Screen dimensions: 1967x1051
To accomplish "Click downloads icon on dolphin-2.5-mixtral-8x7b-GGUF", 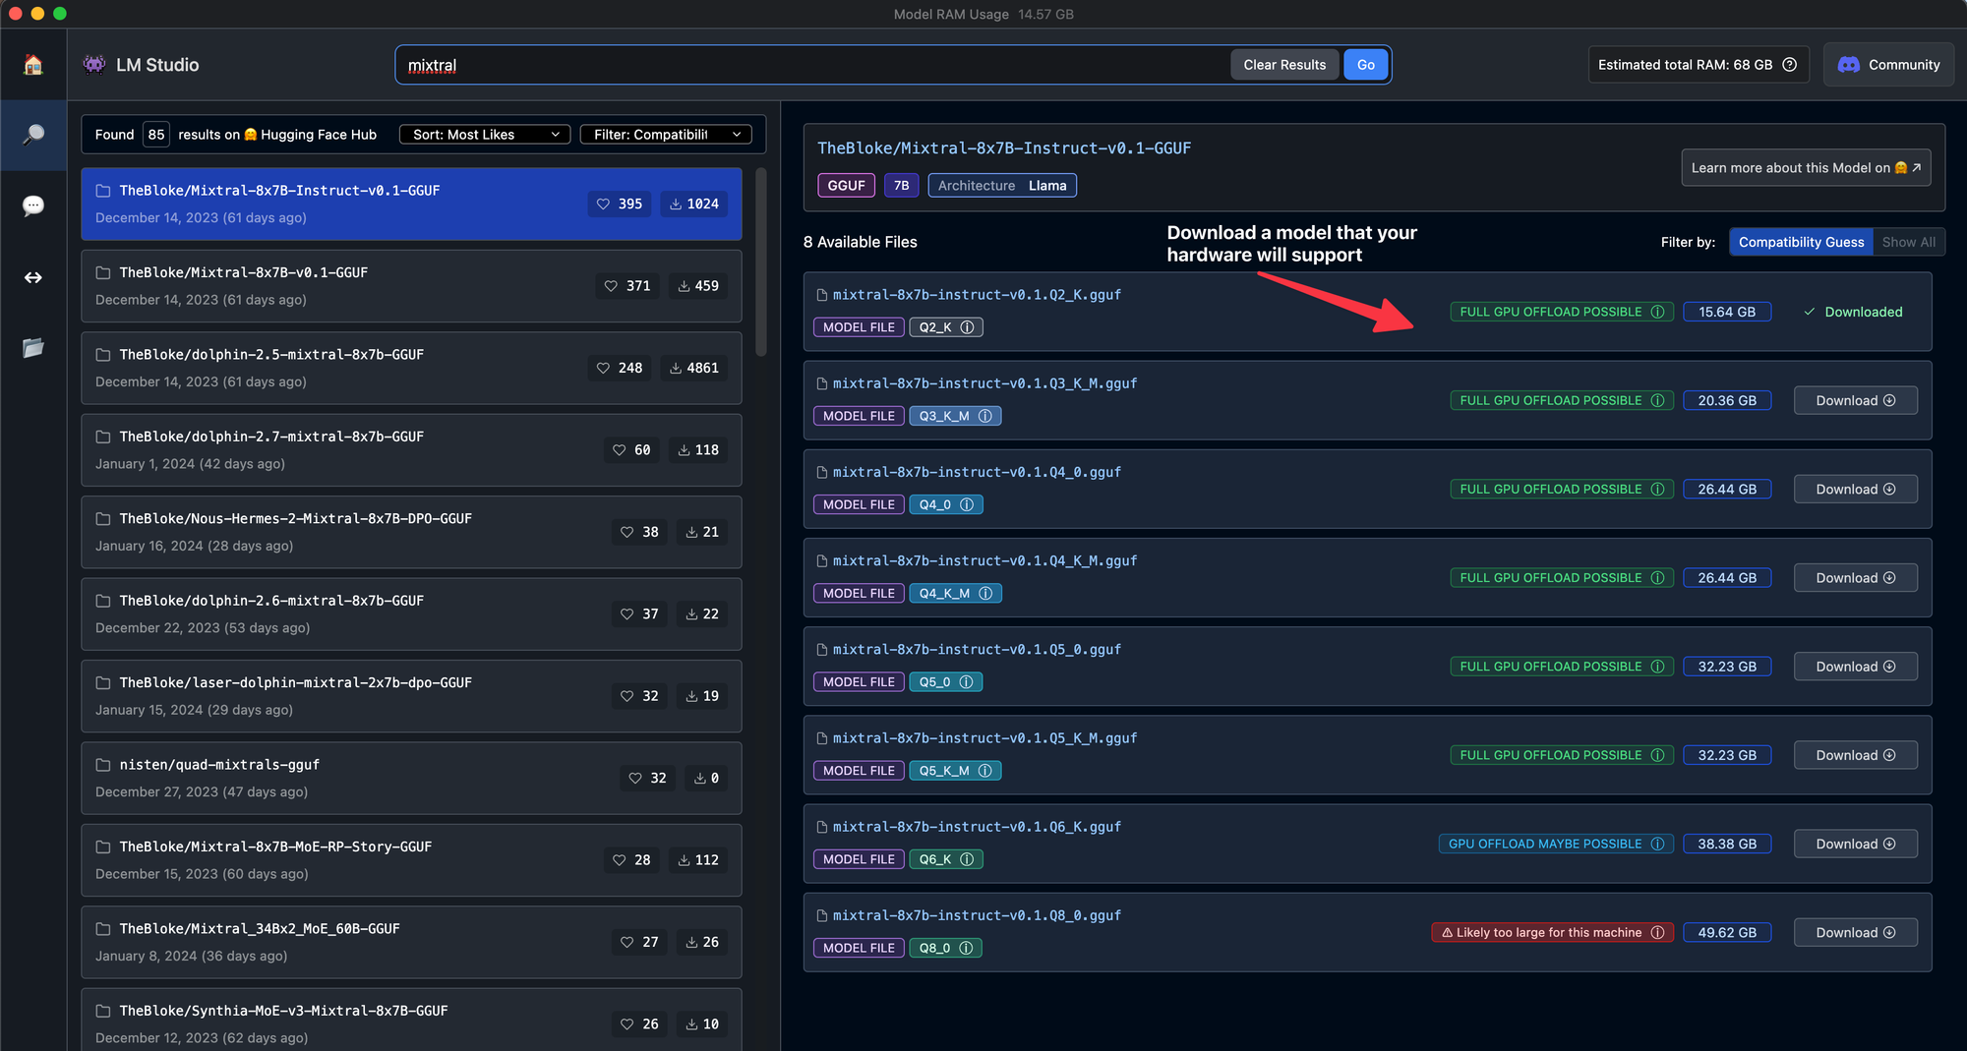I will pyautogui.click(x=676, y=368).
